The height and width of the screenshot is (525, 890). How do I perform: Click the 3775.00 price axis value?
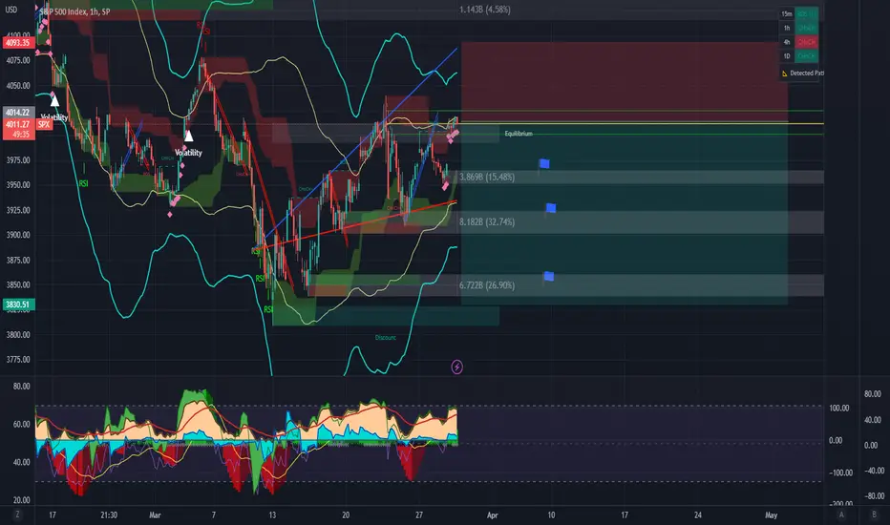pyautogui.click(x=18, y=360)
